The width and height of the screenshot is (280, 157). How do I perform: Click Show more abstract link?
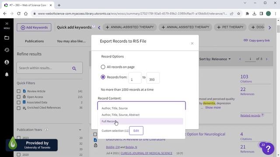coord(213,108)
